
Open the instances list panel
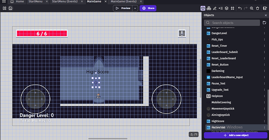pyautogui.click(x=221, y=8)
